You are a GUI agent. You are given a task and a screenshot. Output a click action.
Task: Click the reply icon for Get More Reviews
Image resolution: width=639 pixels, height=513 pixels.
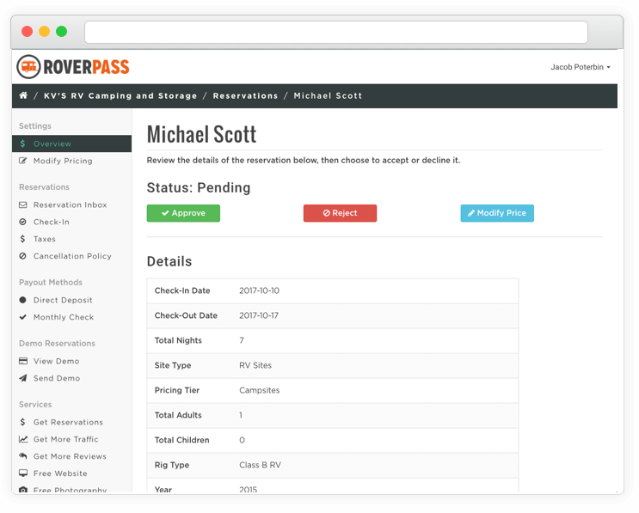pos(23,457)
